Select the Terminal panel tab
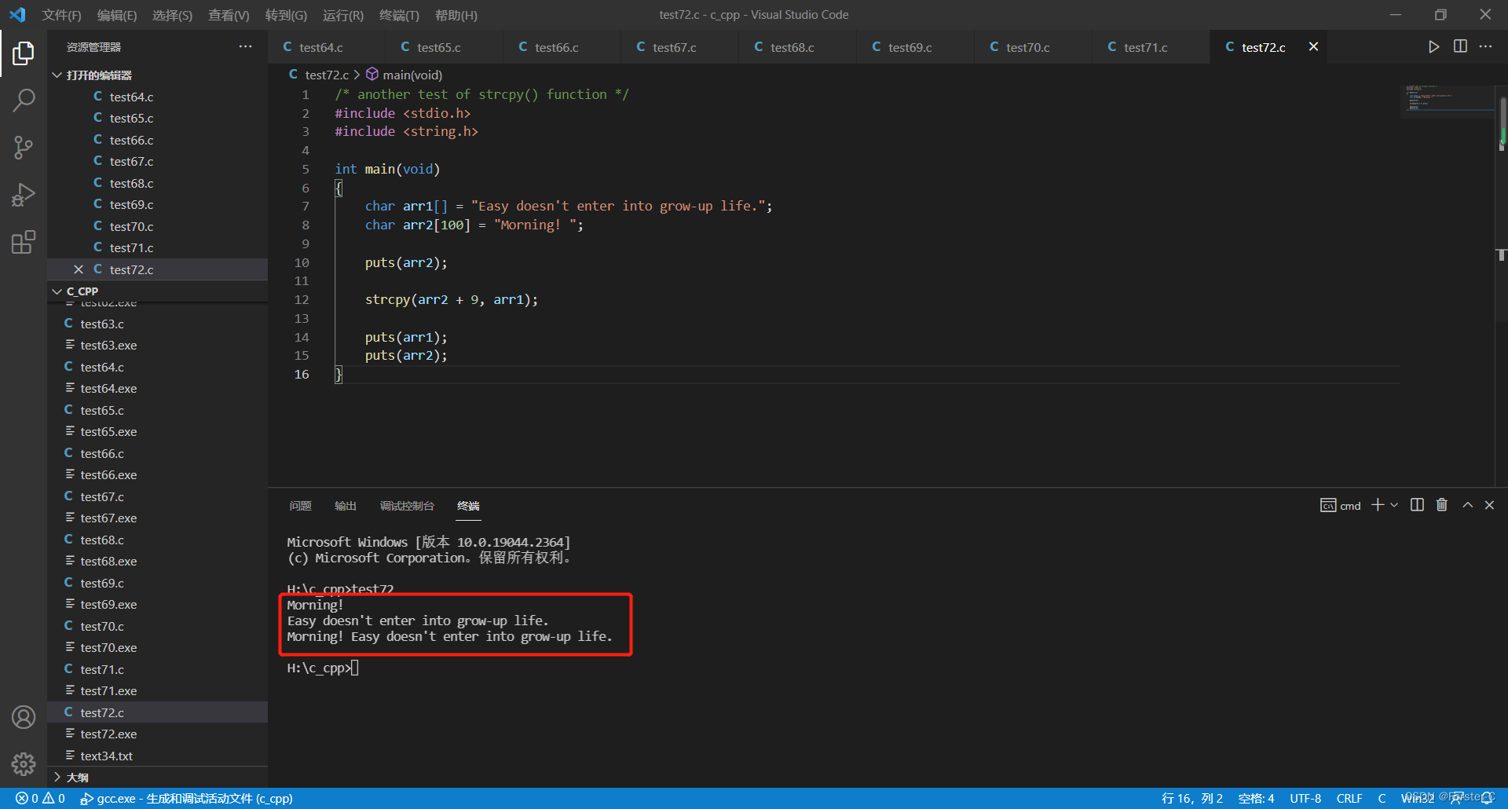This screenshot has height=809, width=1508. tap(468, 506)
